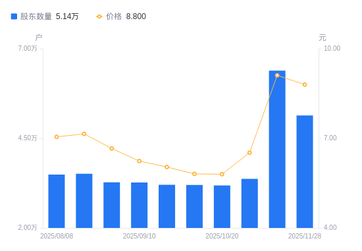Click the 元 axis unit label
Image resolution: width=362 pixels, height=251 pixels.
tap(323, 37)
